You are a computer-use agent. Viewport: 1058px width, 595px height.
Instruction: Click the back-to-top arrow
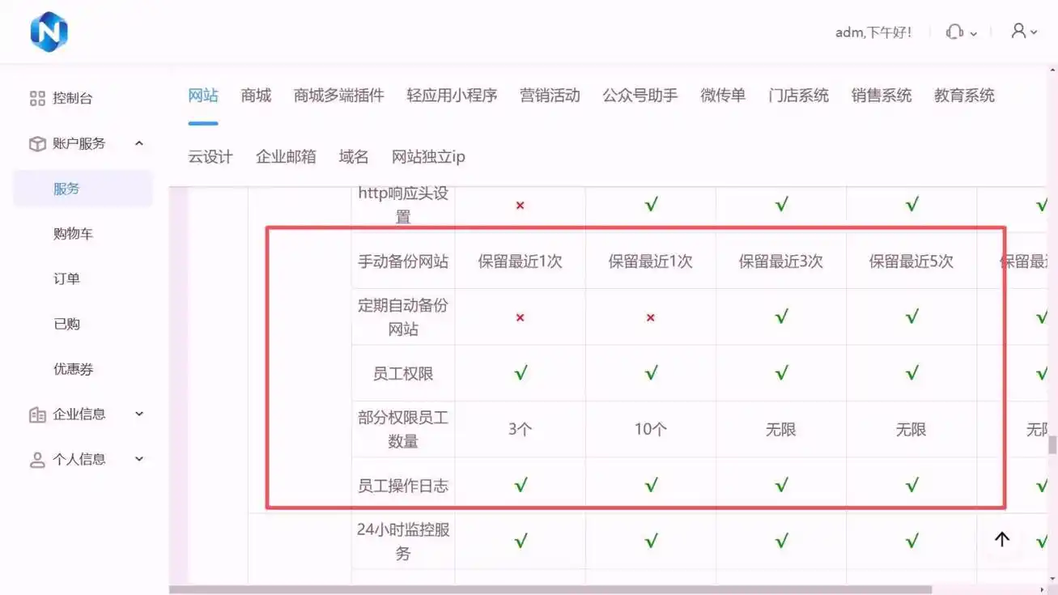point(1001,539)
